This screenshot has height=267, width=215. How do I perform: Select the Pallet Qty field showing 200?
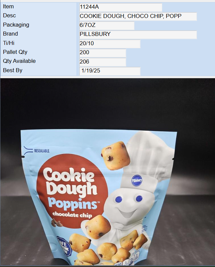coord(103,53)
